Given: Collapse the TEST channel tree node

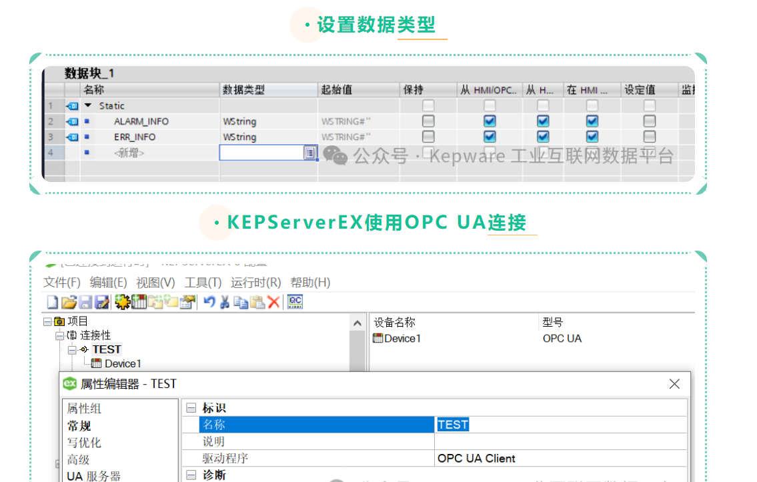Looking at the screenshot, I should (x=72, y=350).
